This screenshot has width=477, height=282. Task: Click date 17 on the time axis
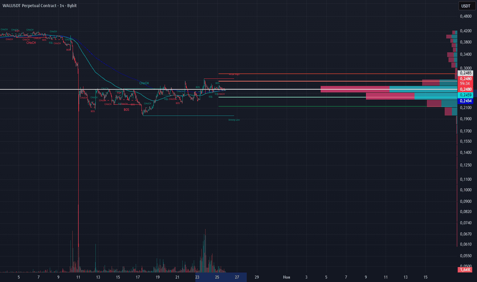(x=138, y=277)
